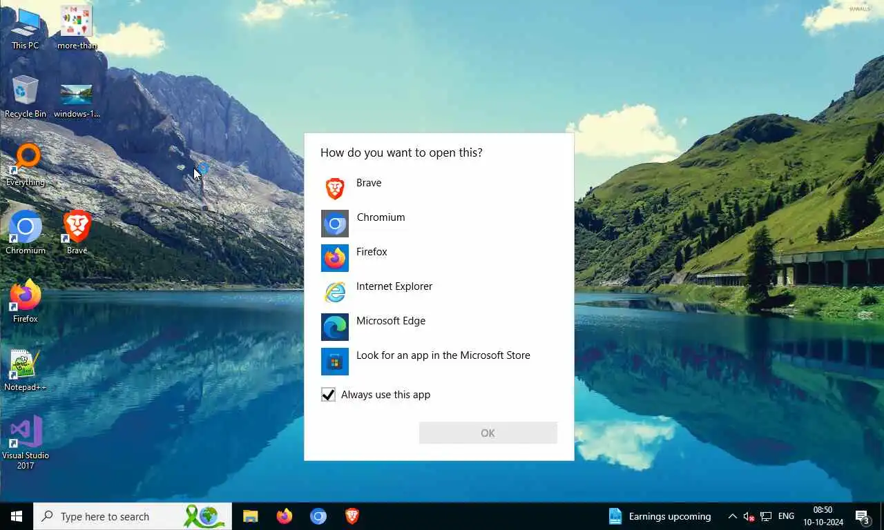884x530 pixels.
Task: Select the Everything shortcut on desktop
Action: tap(26, 166)
